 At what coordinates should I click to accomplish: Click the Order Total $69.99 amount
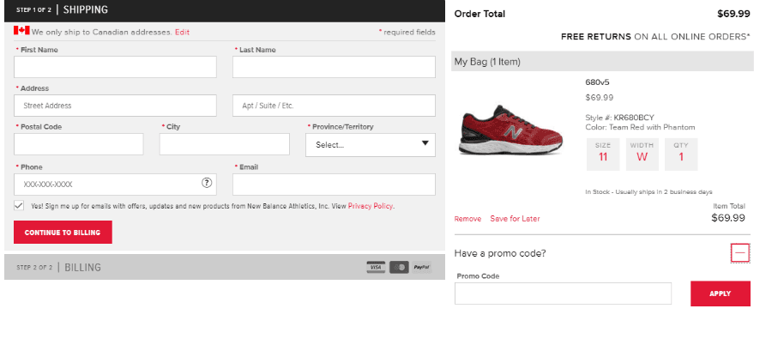tap(733, 14)
